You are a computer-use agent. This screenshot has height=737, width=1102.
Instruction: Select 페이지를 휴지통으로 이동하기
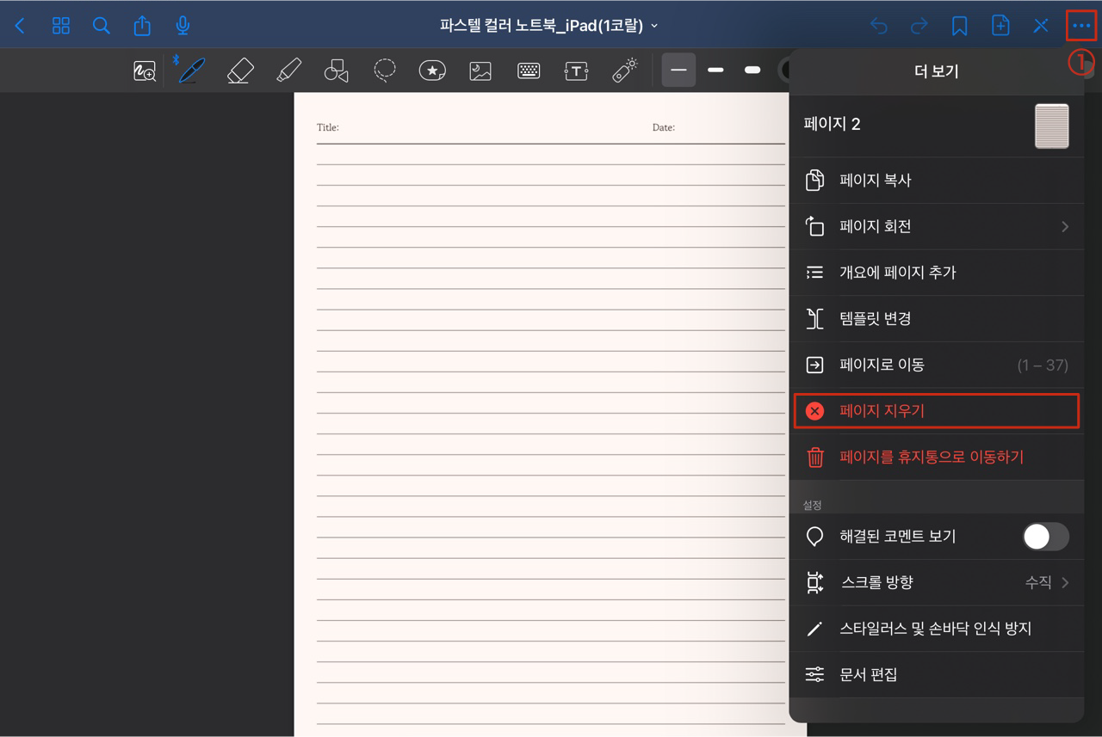click(x=936, y=458)
